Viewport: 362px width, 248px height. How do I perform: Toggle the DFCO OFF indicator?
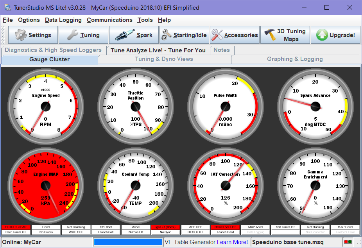click(x=196, y=232)
